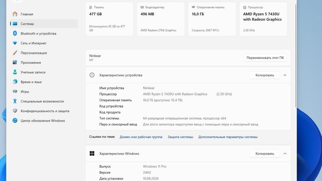Click the 24H2 version value
This screenshot has height=181, width=322.
(x=147, y=172)
